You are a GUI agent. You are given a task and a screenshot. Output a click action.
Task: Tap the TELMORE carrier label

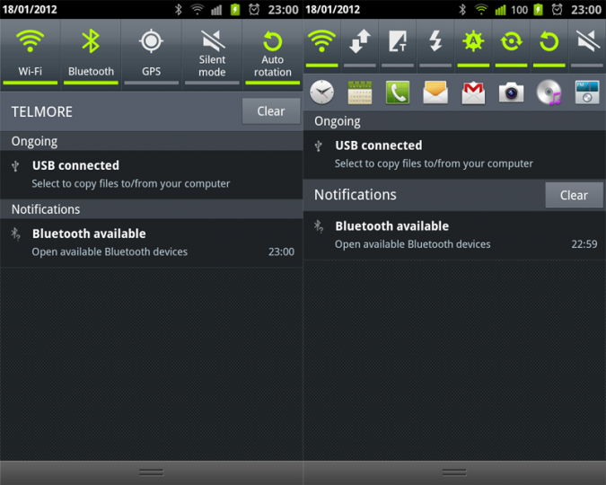pyautogui.click(x=41, y=111)
